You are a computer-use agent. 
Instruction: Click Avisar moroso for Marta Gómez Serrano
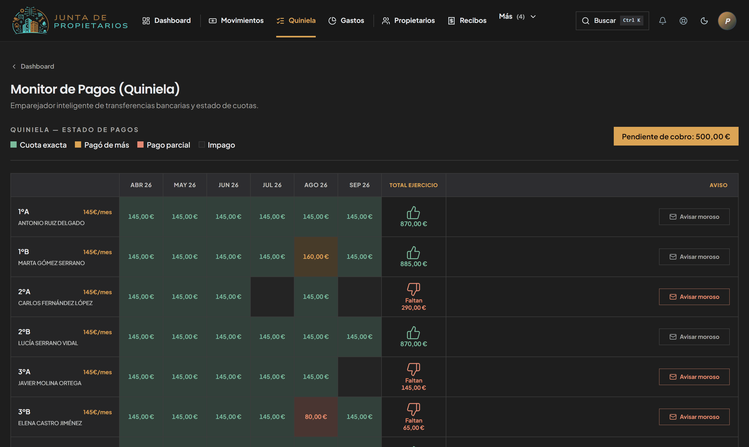pos(694,257)
